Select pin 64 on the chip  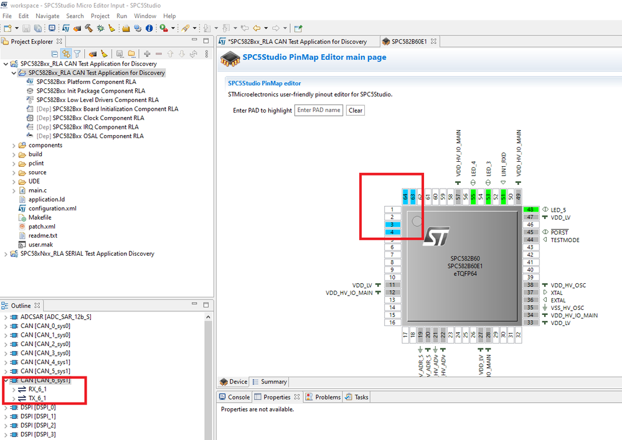[x=405, y=197]
